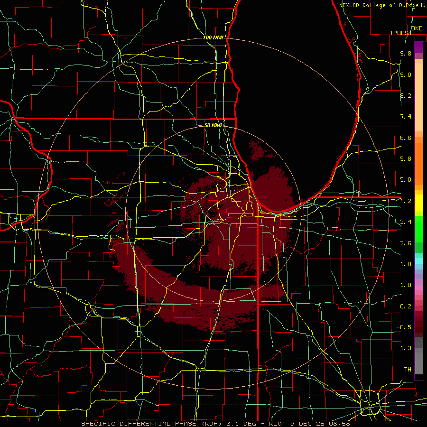Click the TH threshold label on the scale

click(x=408, y=370)
